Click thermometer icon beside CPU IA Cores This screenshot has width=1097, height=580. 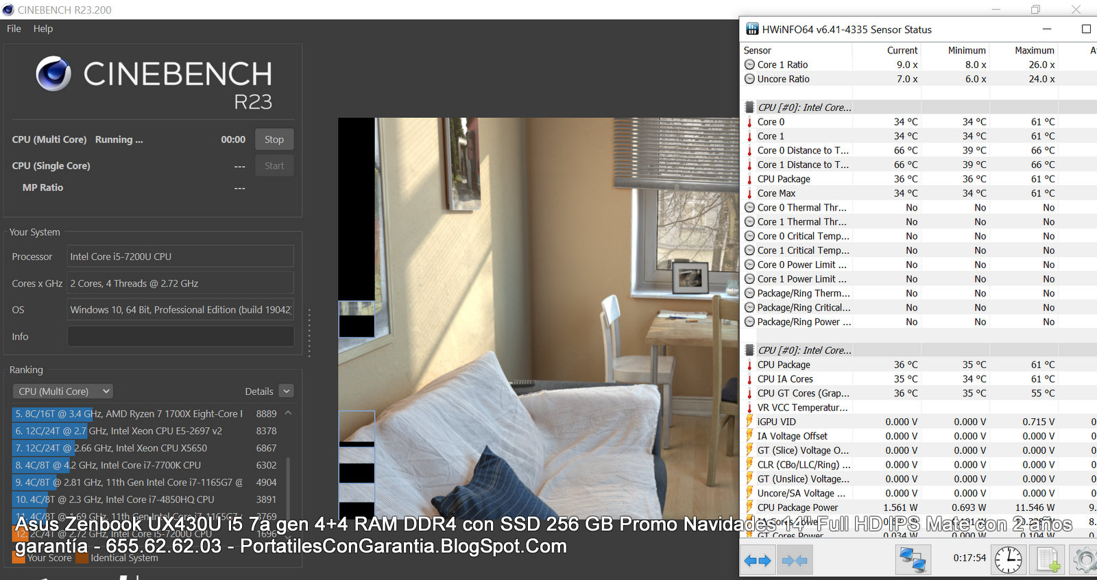click(749, 379)
